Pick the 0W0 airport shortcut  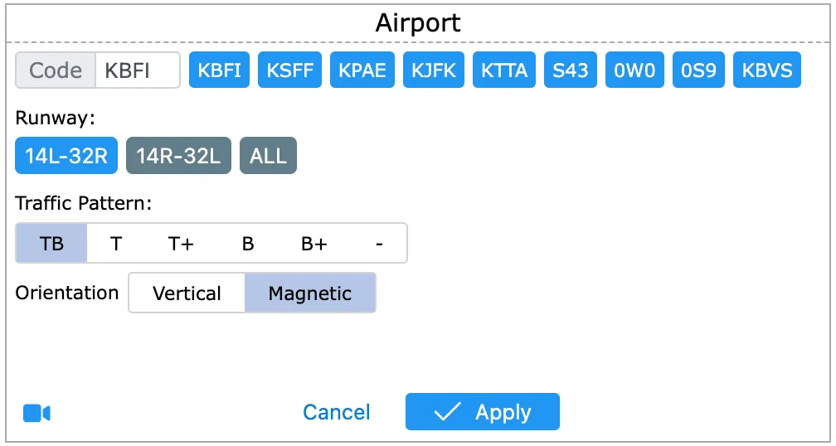click(x=634, y=70)
